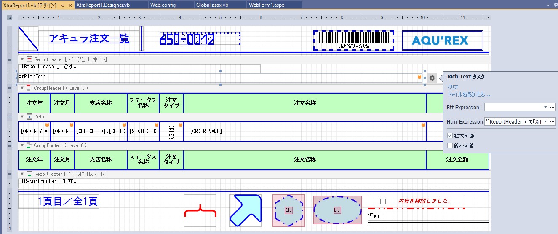558x234 pixels.
Task: Enable the 縮小可能 checkbox
Action: point(450,145)
